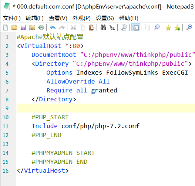Image resolution: width=195 pixels, height=186 pixels.
Task: Click the Paste clipboard icon
Action: click(x=91, y=27)
